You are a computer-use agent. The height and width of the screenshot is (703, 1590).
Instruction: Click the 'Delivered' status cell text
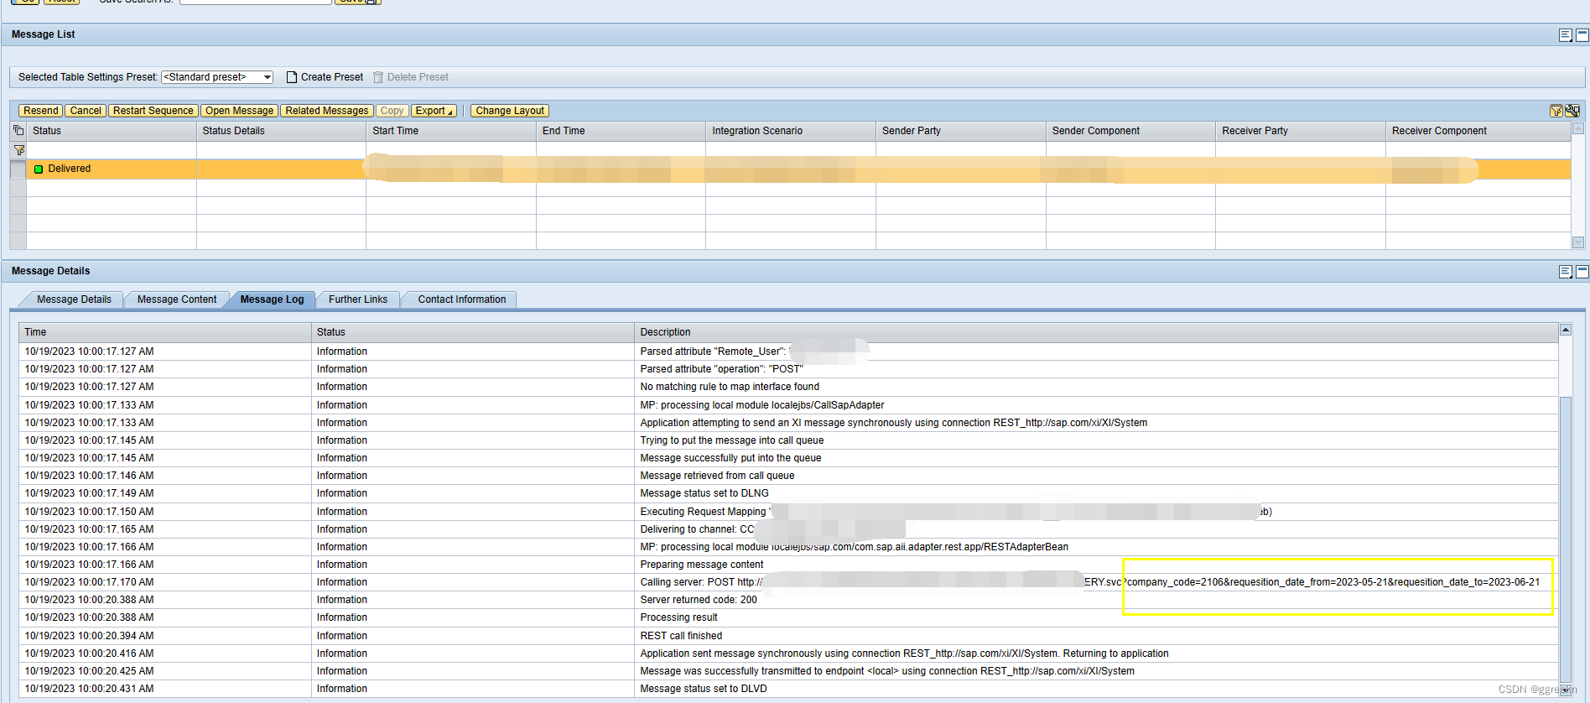tap(70, 169)
